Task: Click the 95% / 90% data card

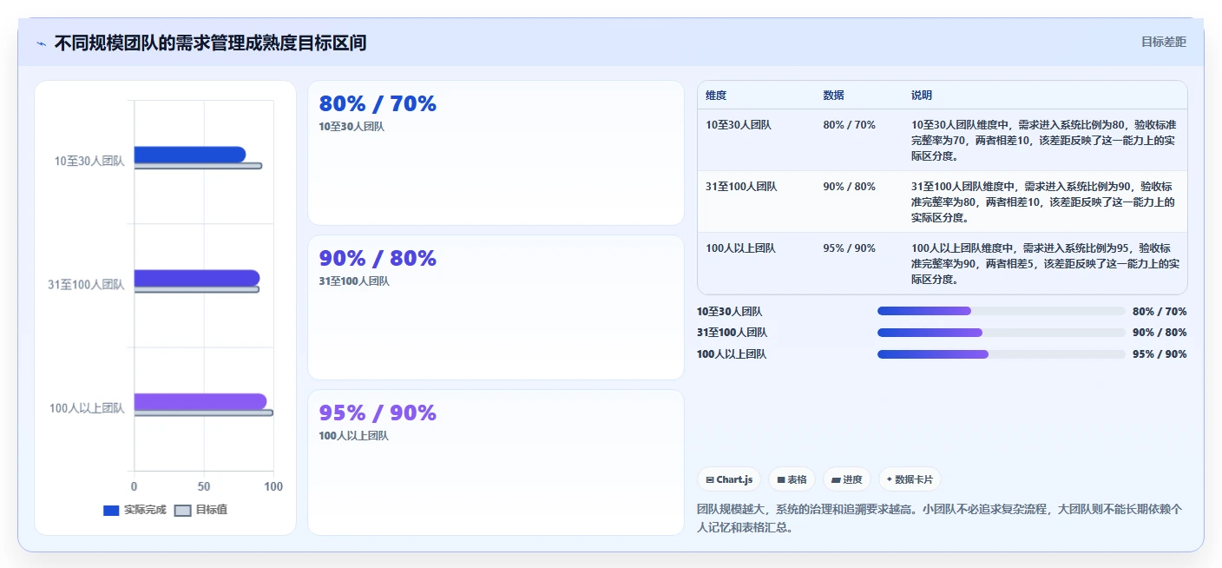Action: point(496,462)
